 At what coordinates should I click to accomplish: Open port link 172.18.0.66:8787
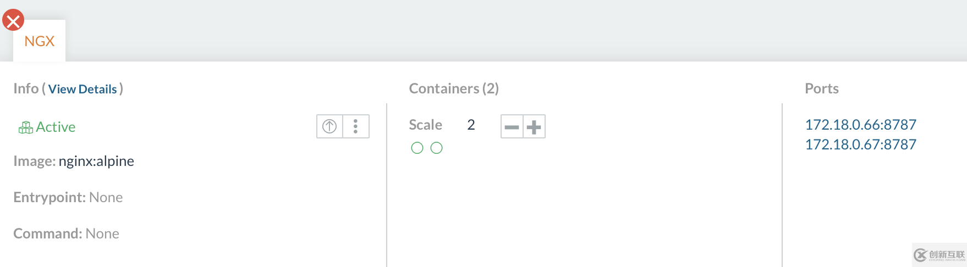[x=860, y=125]
